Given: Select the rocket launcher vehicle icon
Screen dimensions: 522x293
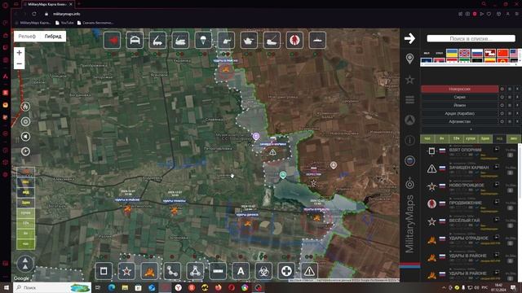Looking at the screenshot, I should (x=157, y=40).
